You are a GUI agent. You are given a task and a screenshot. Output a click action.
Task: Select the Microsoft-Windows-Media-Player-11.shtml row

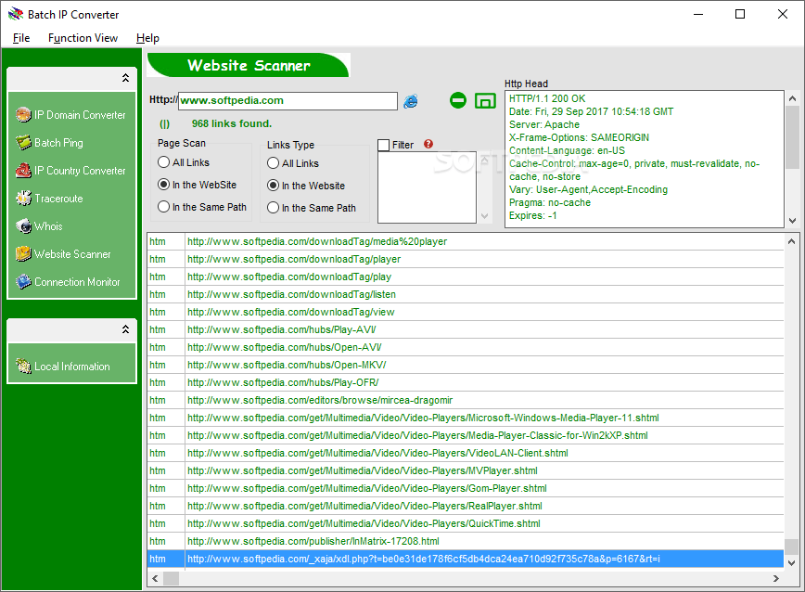click(466, 418)
